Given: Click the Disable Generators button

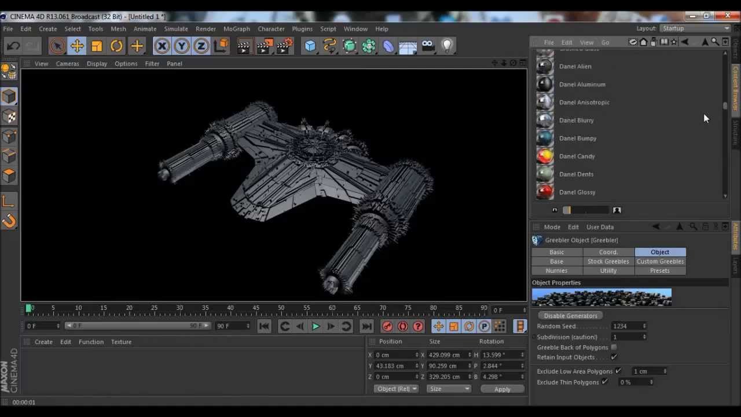Looking at the screenshot, I should (570, 316).
